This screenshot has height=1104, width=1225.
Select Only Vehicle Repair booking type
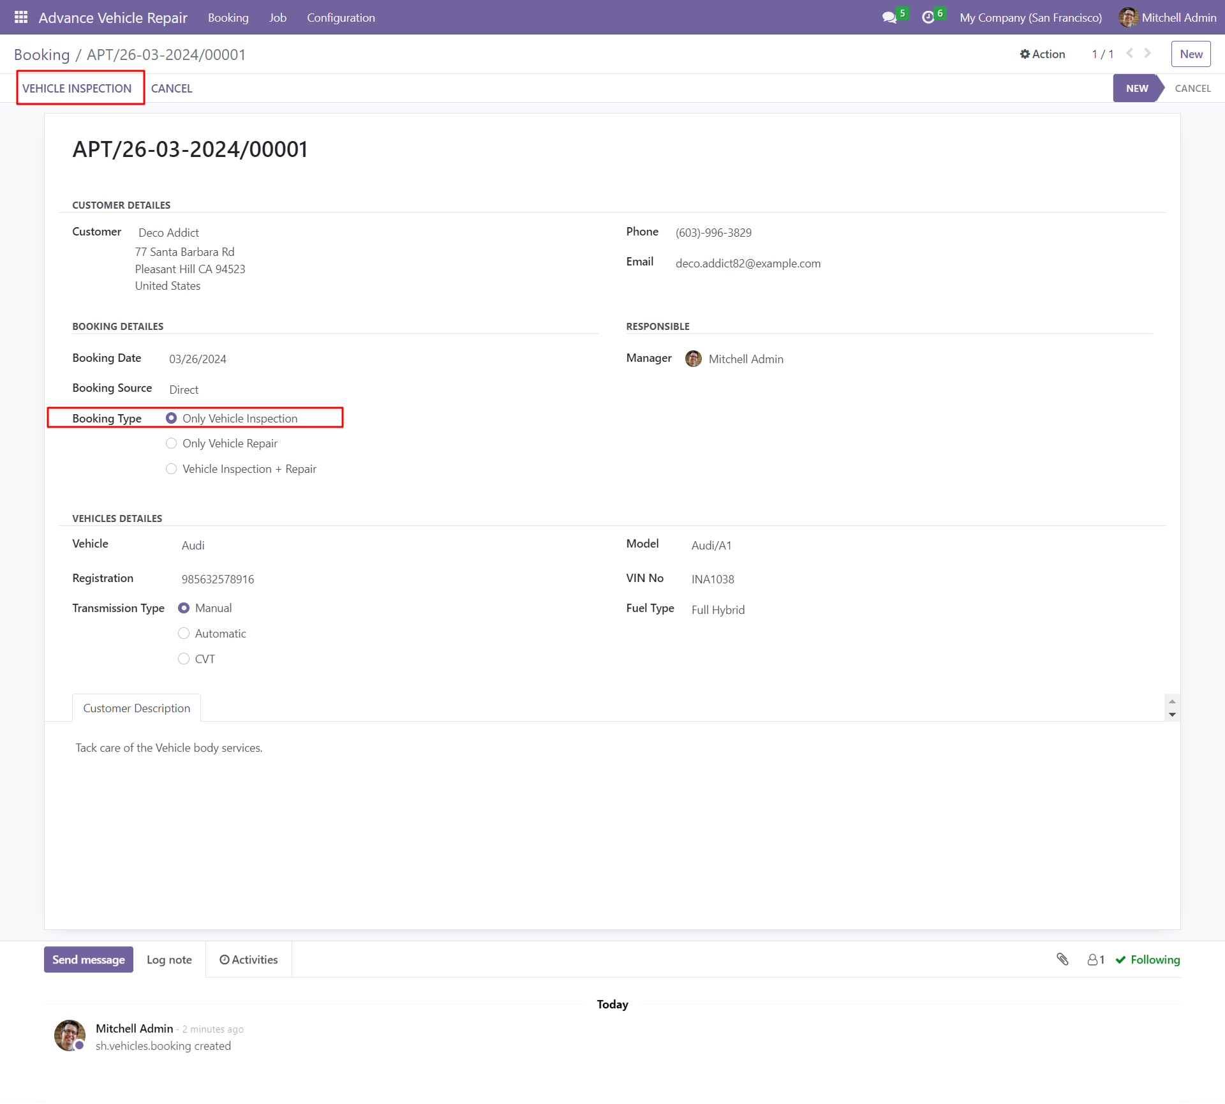[171, 444]
